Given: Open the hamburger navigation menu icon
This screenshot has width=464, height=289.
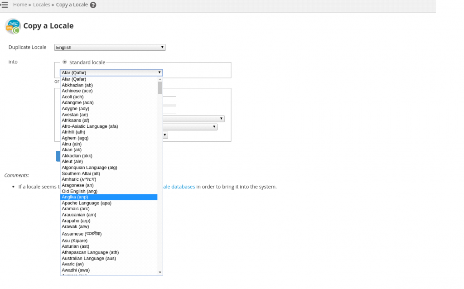Looking at the screenshot, I should pos(4,5).
